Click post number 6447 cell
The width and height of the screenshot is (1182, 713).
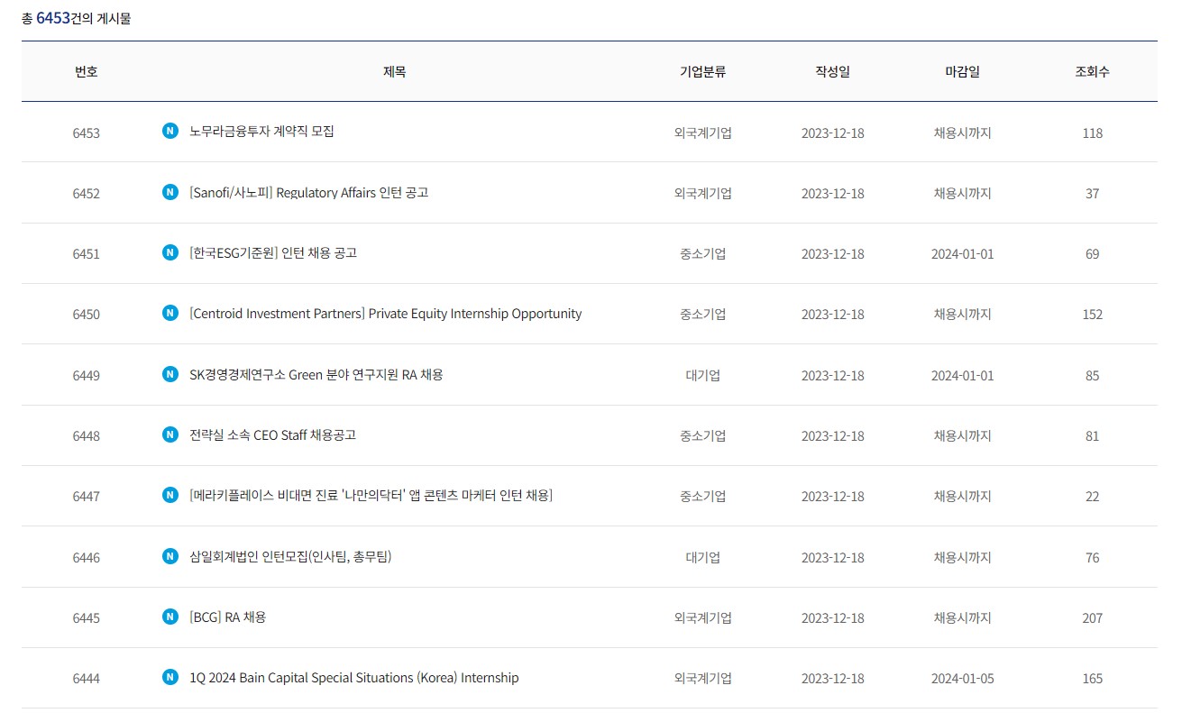point(87,497)
